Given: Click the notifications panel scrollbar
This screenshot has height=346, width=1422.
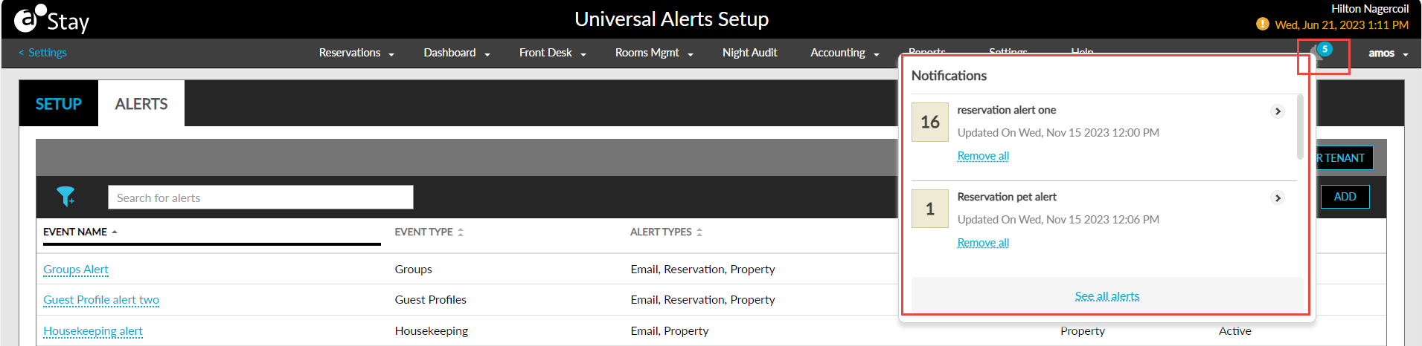Looking at the screenshot, I should [x=1300, y=126].
